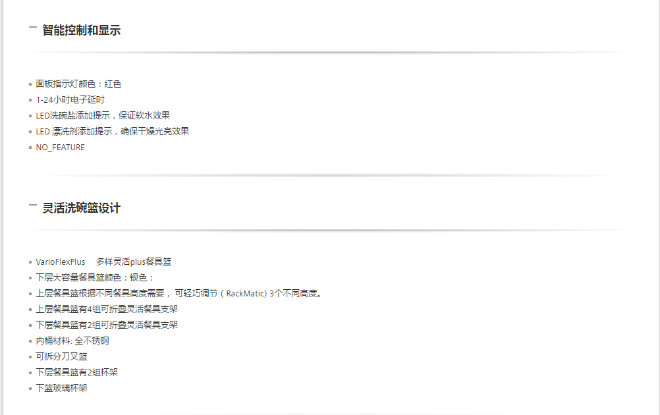Click the 灵活洗碗篮设计 heading
Screen dimensions: 660x415
[x=81, y=208]
